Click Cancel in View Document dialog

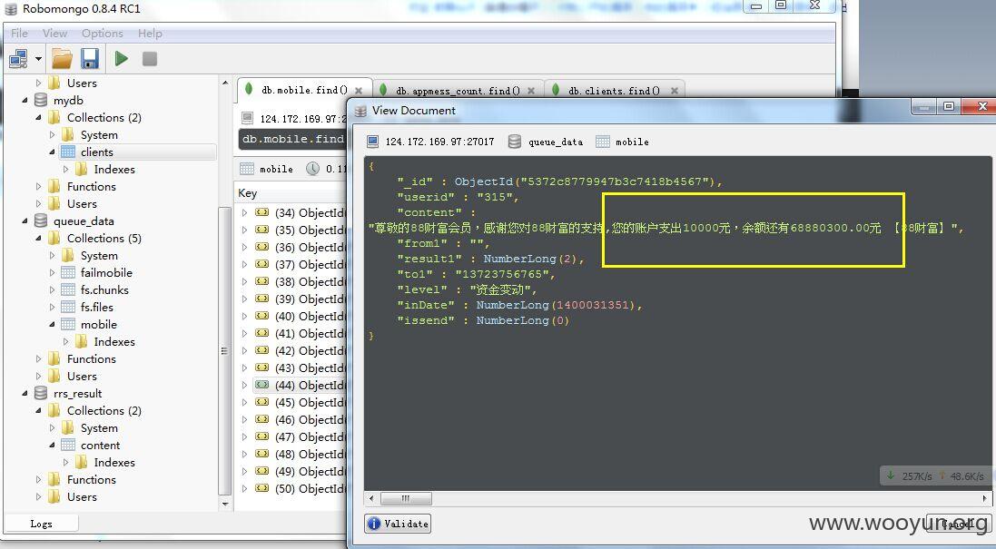pyautogui.click(x=957, y=524)
